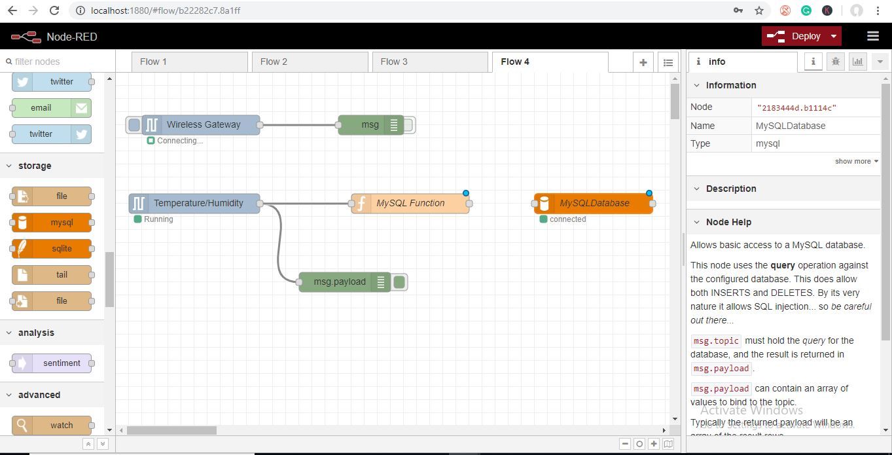The image size is (892, 455).
Task: Select the Flow 4 tab
Action: 550,62
